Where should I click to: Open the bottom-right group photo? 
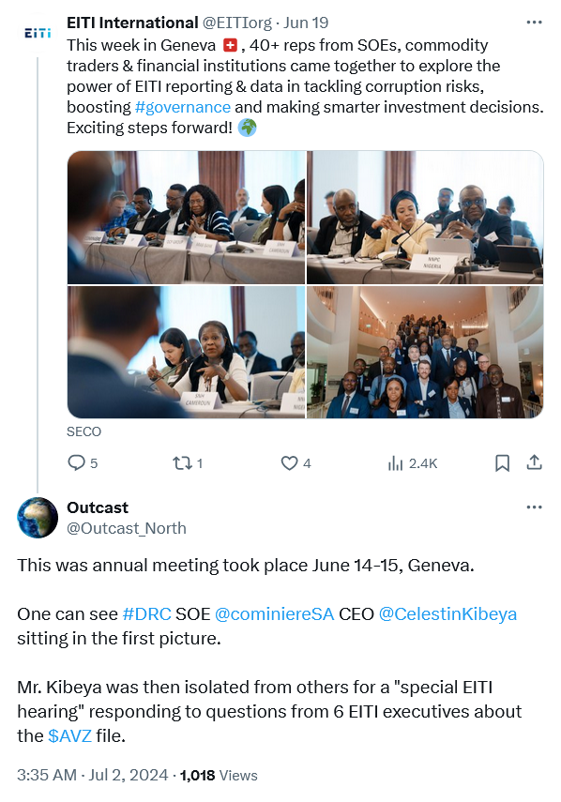[x=425, y=352]
